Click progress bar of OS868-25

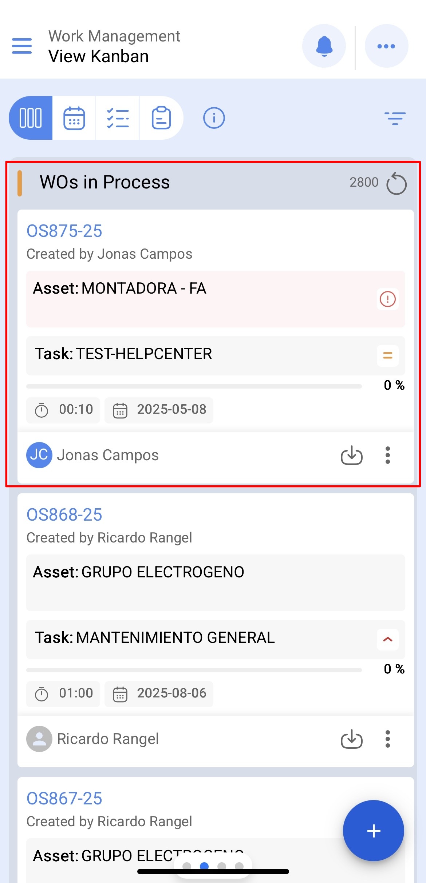click(x=194, y=670)
